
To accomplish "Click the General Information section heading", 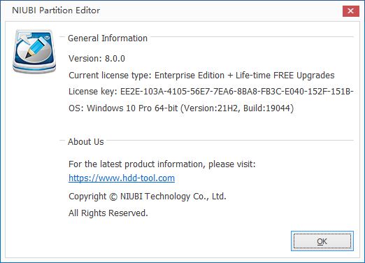I will pyautogui.click(x=108, y=38).
